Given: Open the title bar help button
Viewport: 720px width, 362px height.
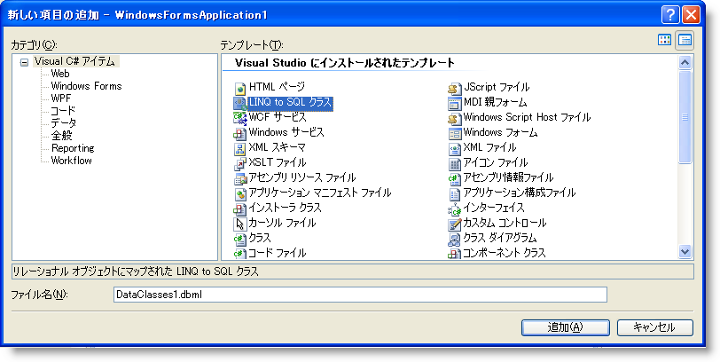Looking at the screenshot, I should [x=670, y=15].
